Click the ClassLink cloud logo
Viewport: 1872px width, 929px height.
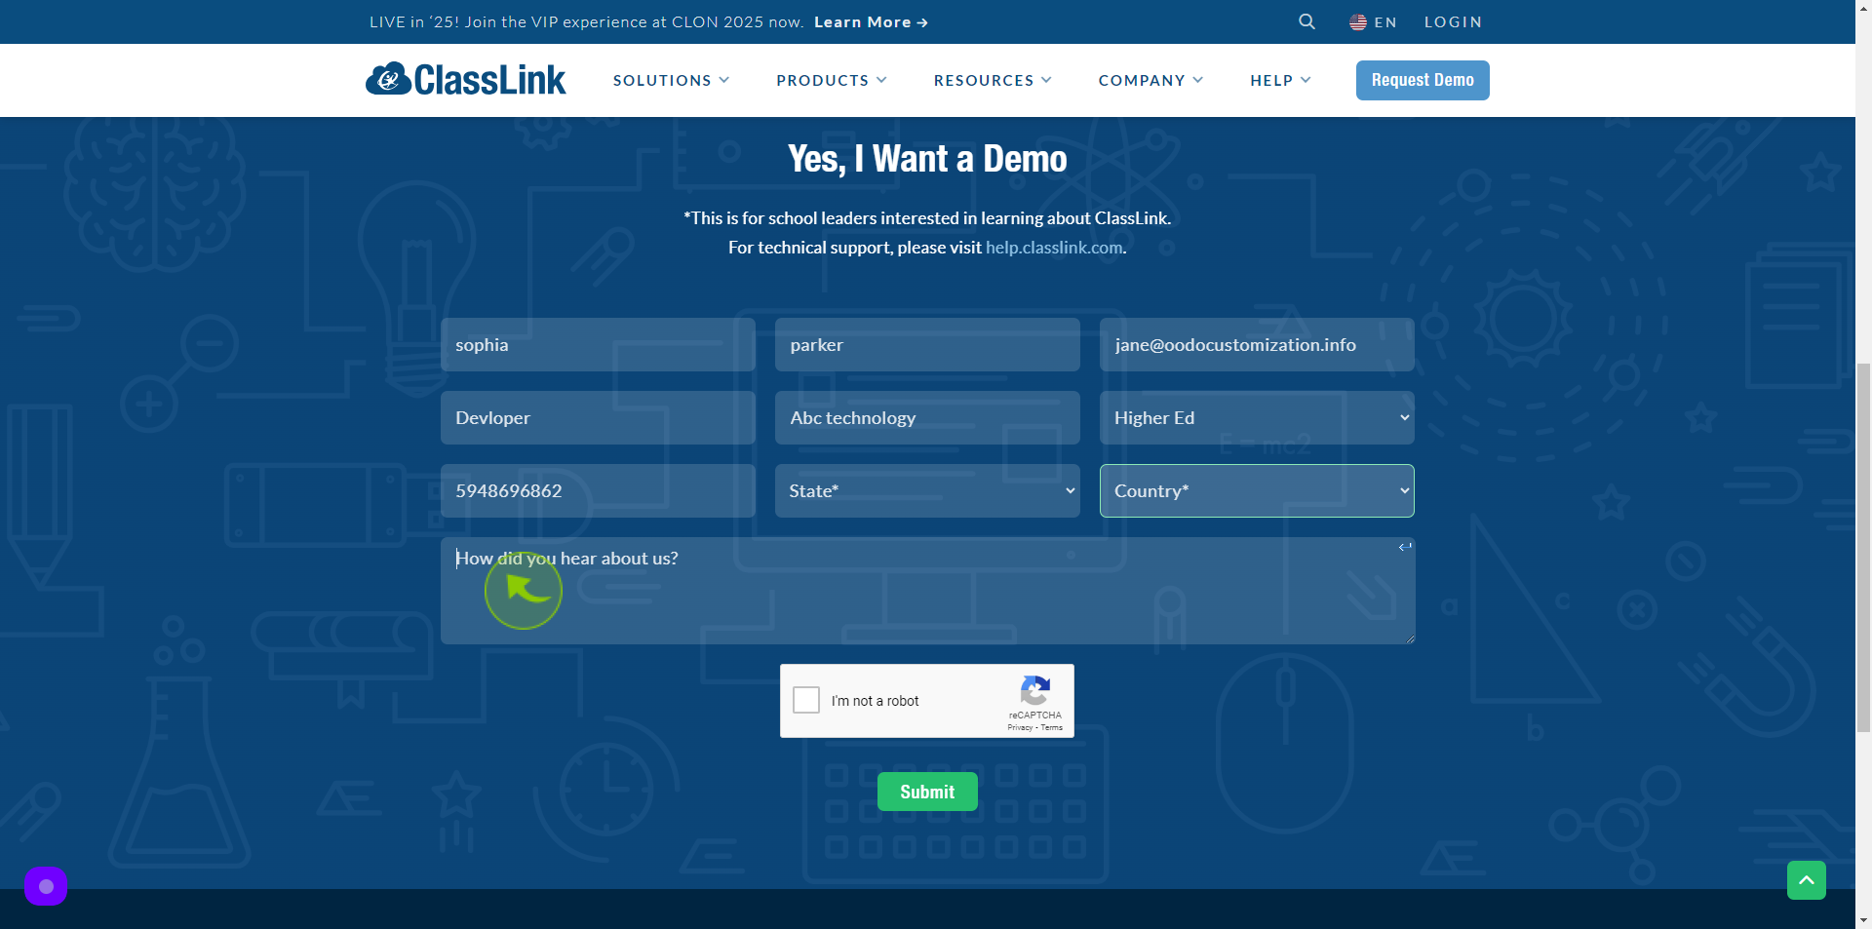tap(465, 79)
